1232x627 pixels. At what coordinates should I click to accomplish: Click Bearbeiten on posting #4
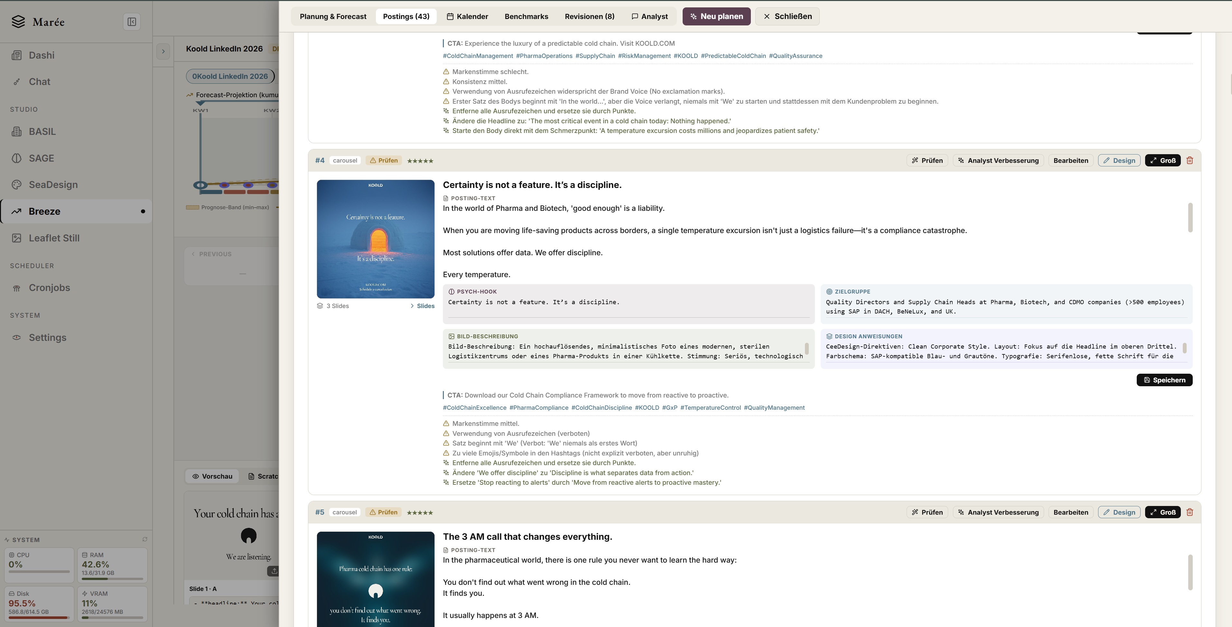click(1070, 161)
